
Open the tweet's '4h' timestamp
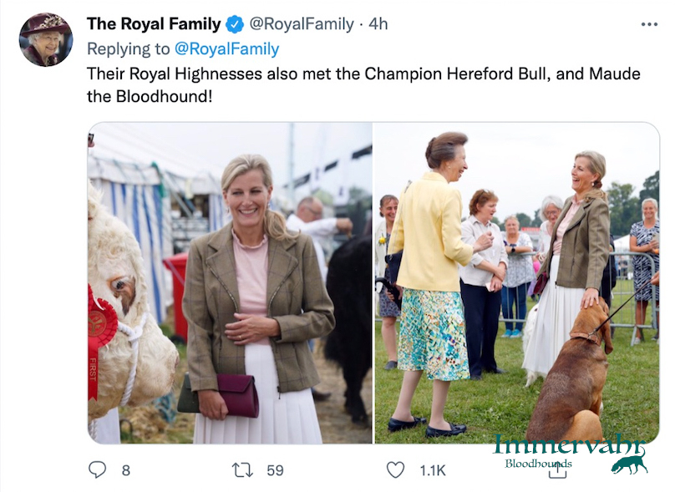tap(378, 24)
